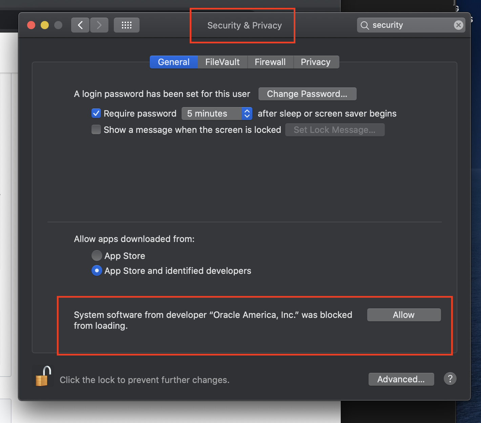Enable Show a message when screen is locked
This screenshot has width=481, height=423.
[96, 130]
